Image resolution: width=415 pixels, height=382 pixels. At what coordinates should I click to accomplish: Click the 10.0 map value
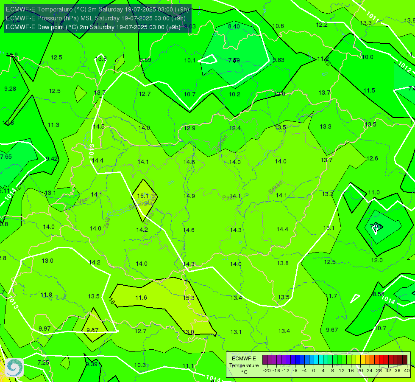(368, 57)
